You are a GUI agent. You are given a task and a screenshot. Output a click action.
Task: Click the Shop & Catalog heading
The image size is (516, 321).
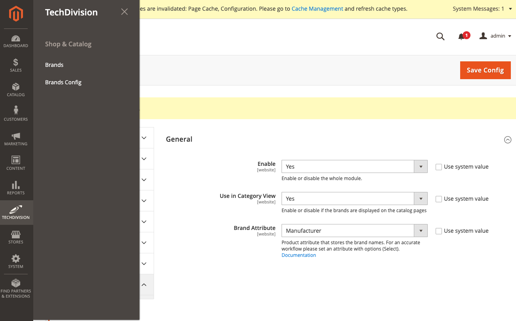pyautogui.click(x=68, y=44)
